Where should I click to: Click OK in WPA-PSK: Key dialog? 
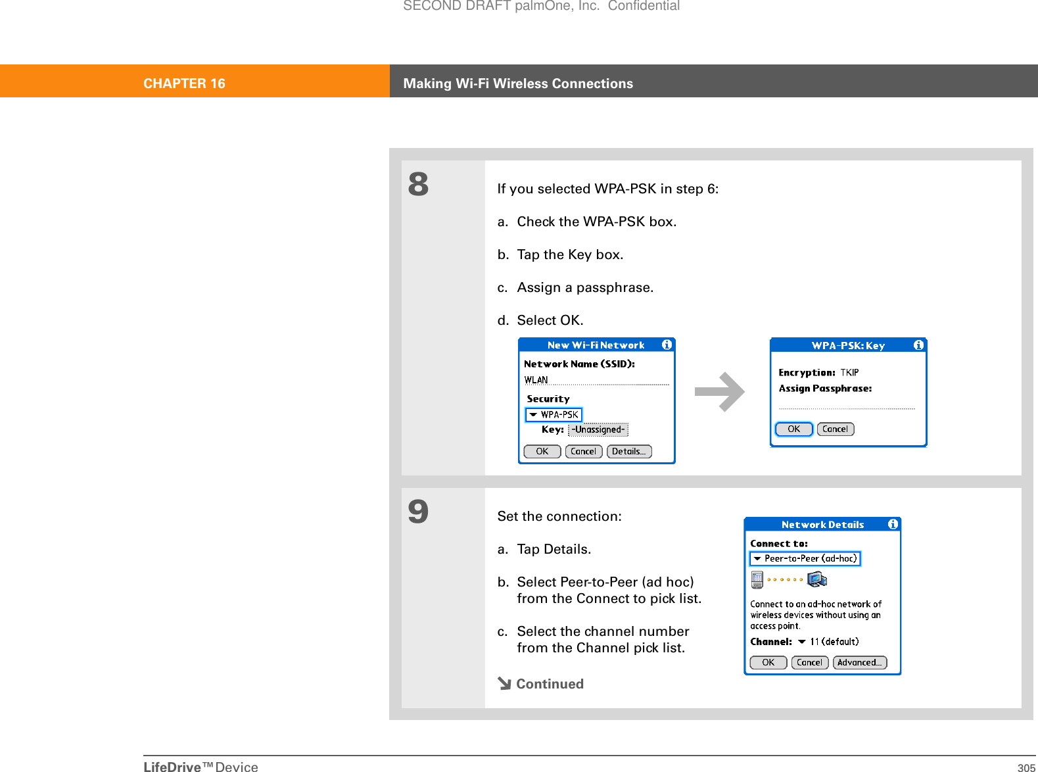pyautogui.click(x=794, y=429)
